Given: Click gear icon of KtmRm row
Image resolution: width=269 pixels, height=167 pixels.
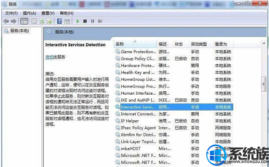Looking at the screenshot, I should (x=118, y=135).
